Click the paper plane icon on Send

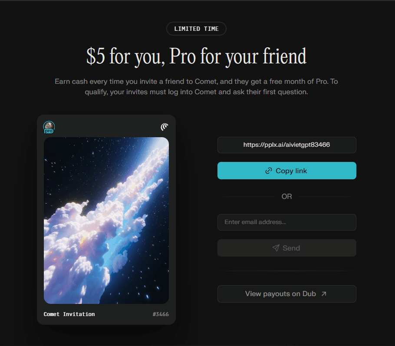tap(276, 248)
